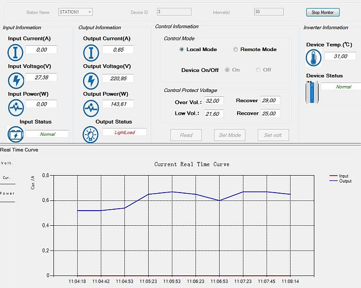Viewport: 361px width, 288px height.
Task: Click the Input Power pulse icon
Action: point(16,107)
